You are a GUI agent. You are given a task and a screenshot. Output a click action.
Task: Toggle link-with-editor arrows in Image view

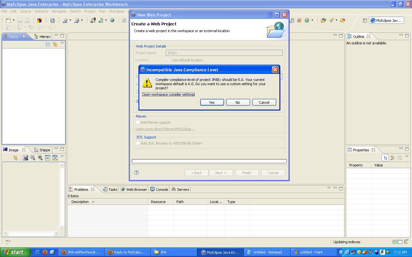[x=15, y=158]
